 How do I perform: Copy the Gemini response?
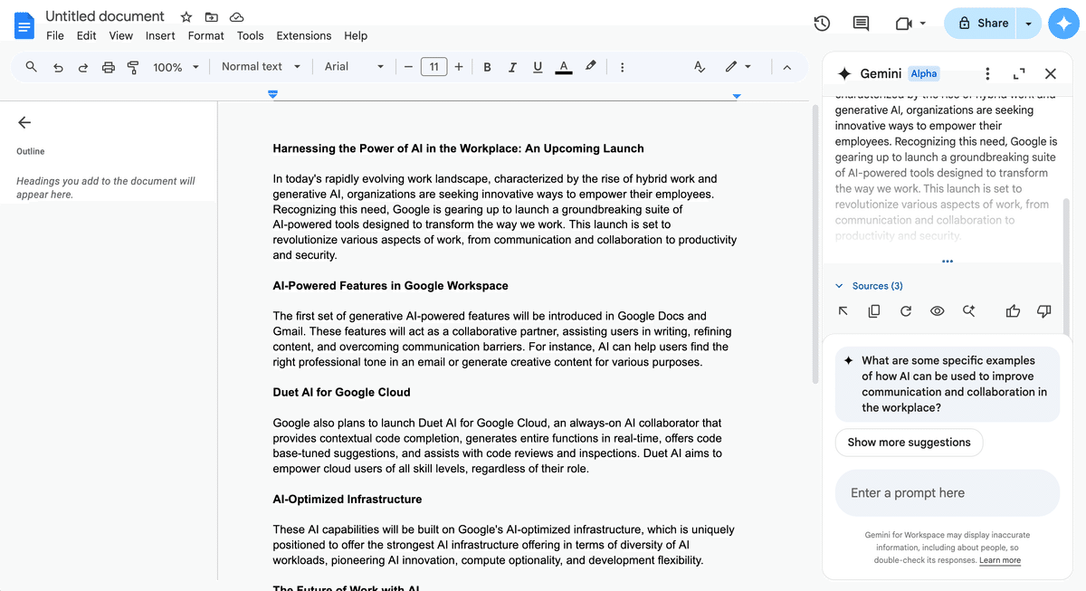[874, 311]
